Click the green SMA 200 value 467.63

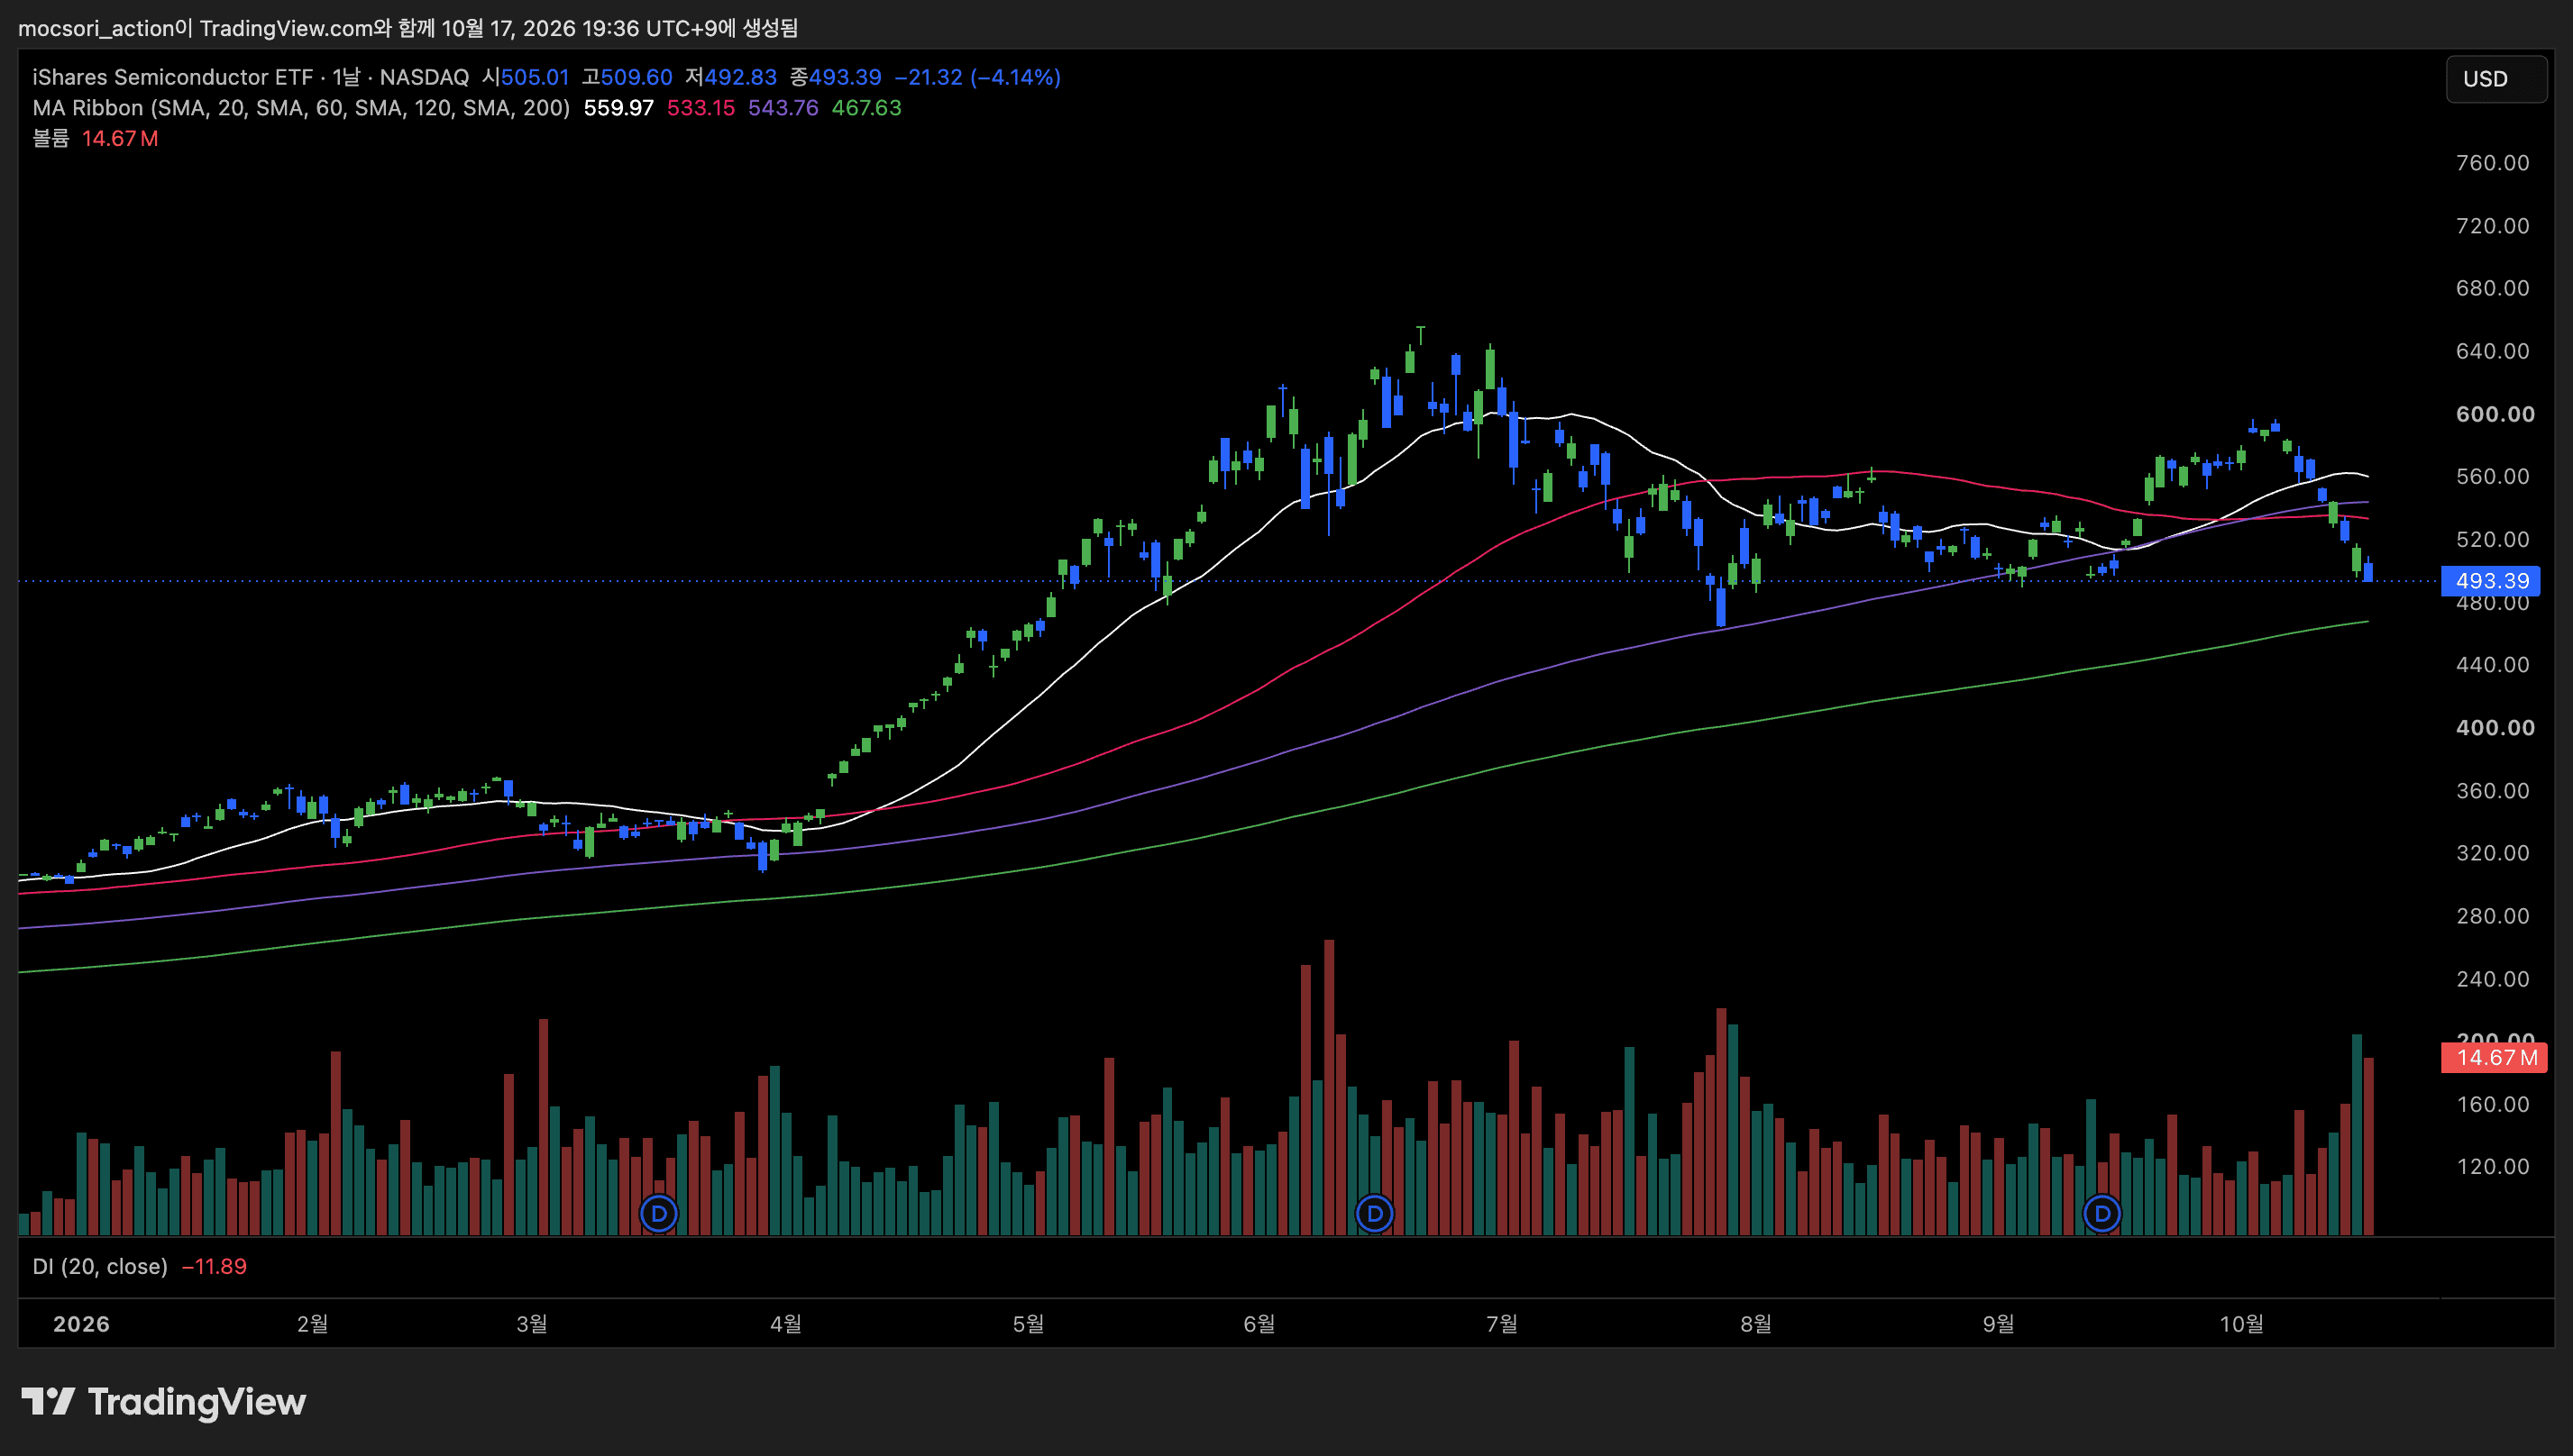pos(866,108)
